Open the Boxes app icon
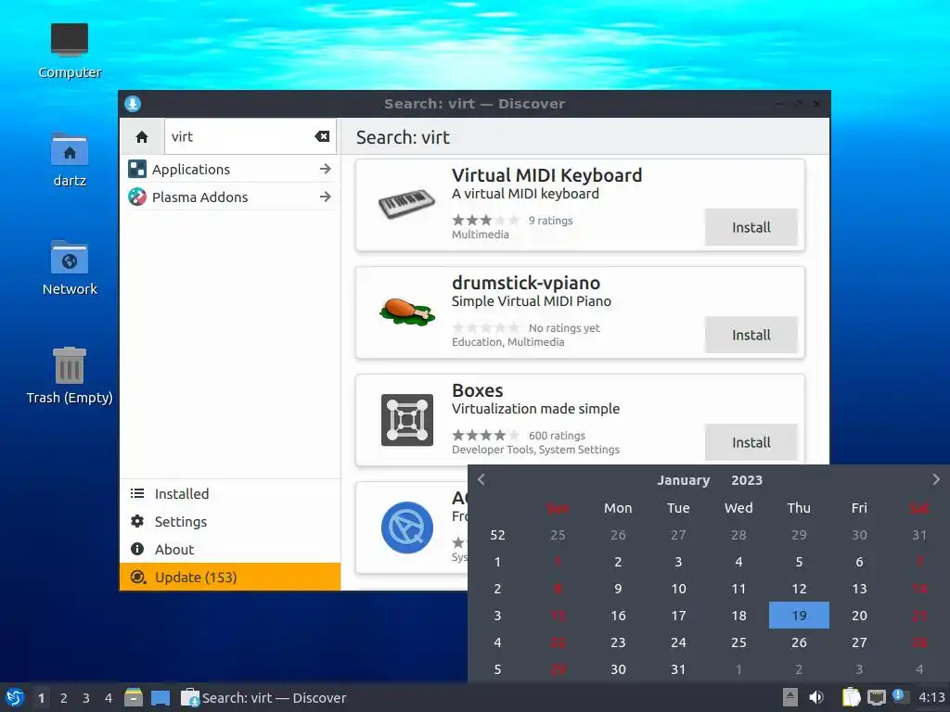Image resolution: width=950 pixels, height=712 pixels. [x=406, y=420]
